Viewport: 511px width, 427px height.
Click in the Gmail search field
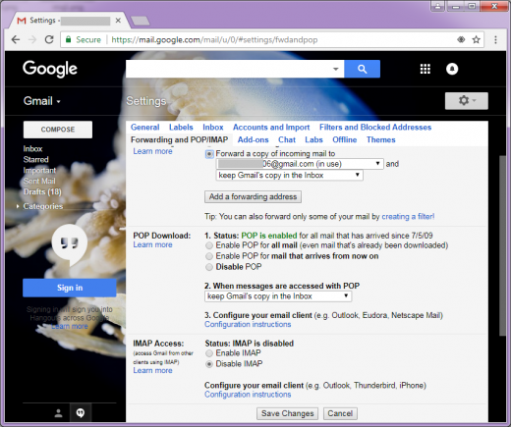[x=228, y=69]
